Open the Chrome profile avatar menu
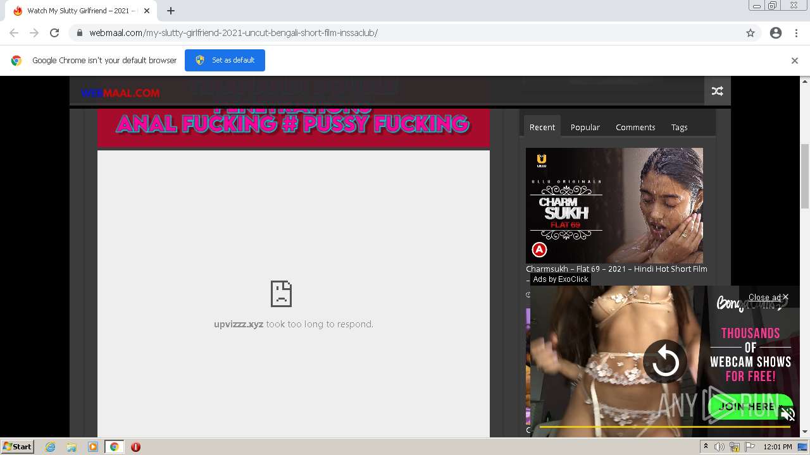810x455 pixels. pyautogui.click(x=776, y=33)
